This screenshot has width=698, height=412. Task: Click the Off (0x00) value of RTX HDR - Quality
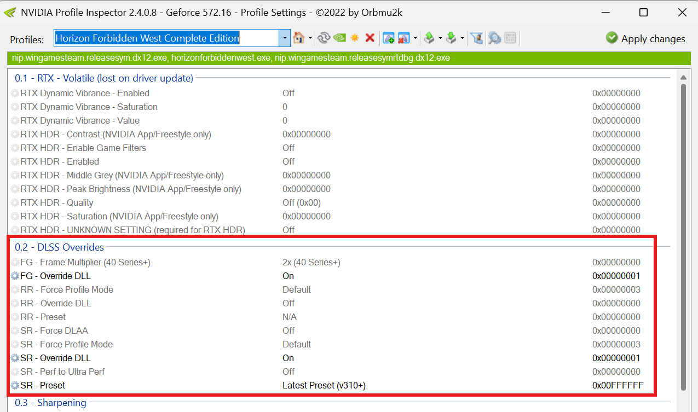302,202
